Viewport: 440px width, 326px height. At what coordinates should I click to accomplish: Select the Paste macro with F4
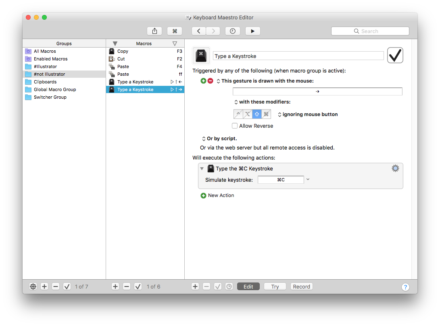pyautogui.click(x=145, y=66)
